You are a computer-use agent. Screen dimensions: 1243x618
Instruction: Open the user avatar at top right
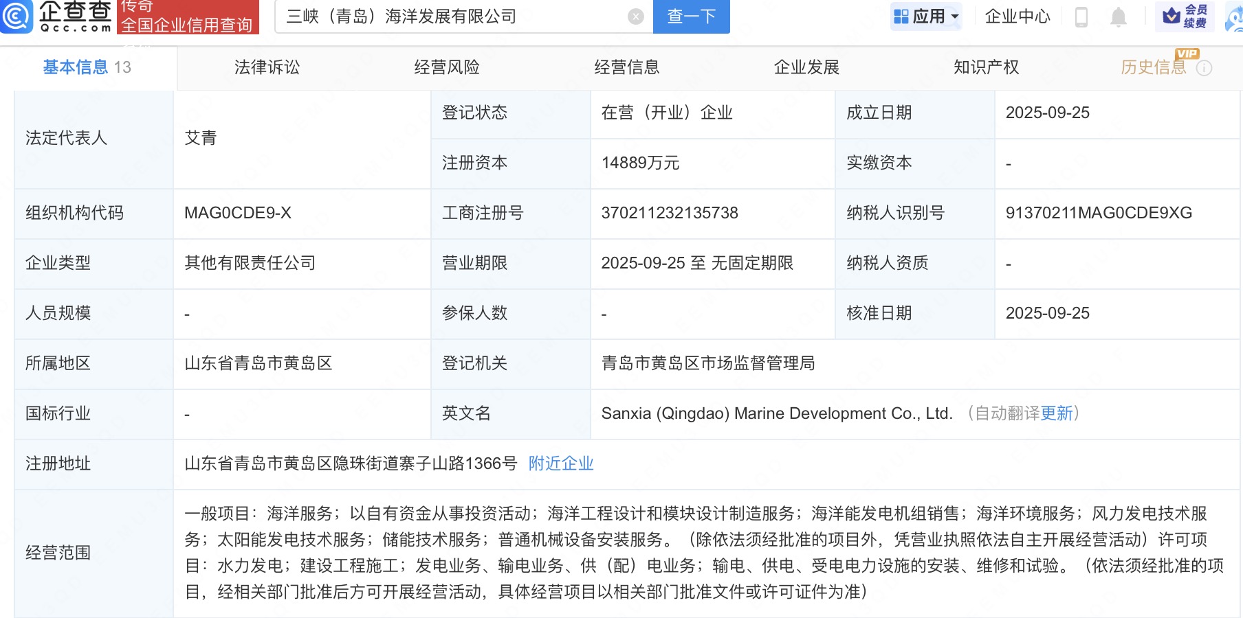[x=1235, y=16]
